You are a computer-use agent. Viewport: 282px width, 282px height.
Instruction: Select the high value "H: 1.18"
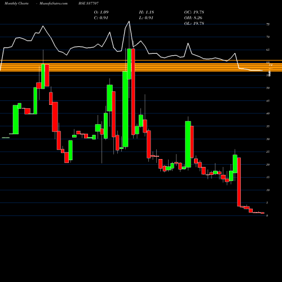coord(147,12)
